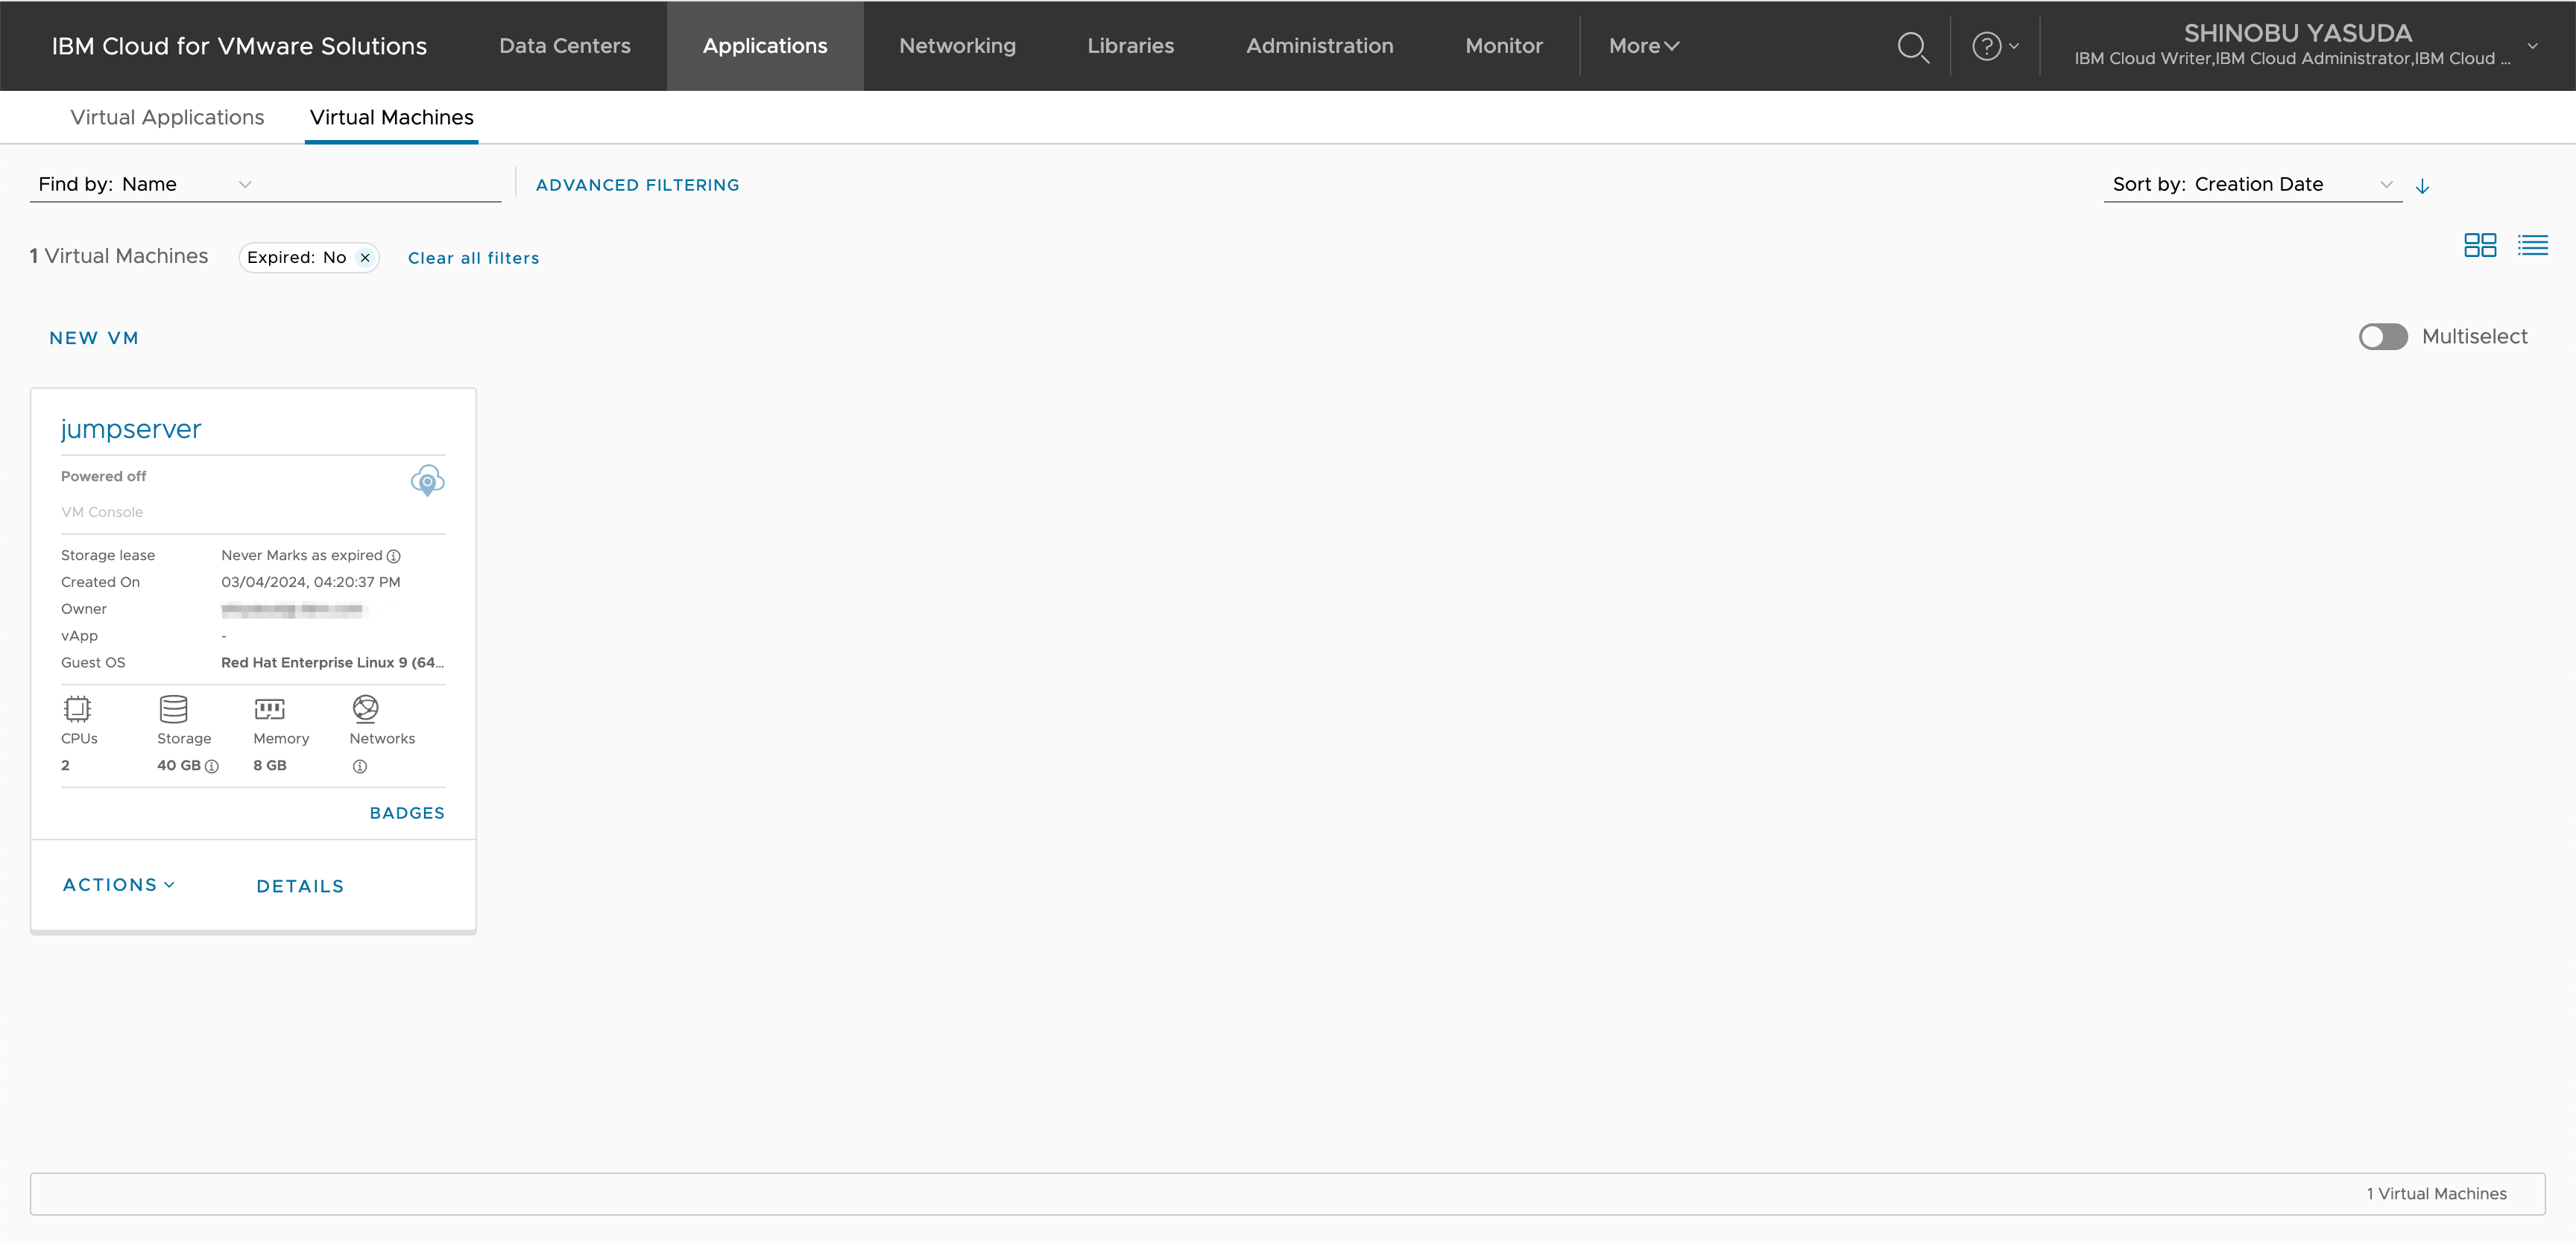Click the jumpserver VM console cloud icon
Screen dimensions: 2576x1244
click(x=427, y=480)
